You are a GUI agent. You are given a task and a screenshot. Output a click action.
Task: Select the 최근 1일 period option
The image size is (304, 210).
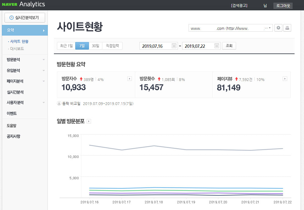click(x=66, y=46)
